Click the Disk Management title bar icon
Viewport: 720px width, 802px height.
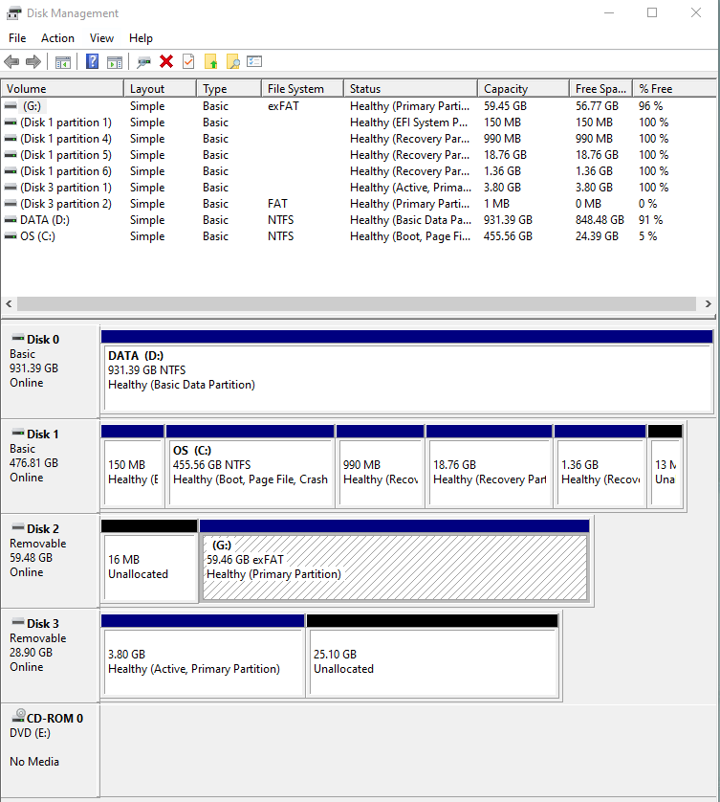pos(13,12)
